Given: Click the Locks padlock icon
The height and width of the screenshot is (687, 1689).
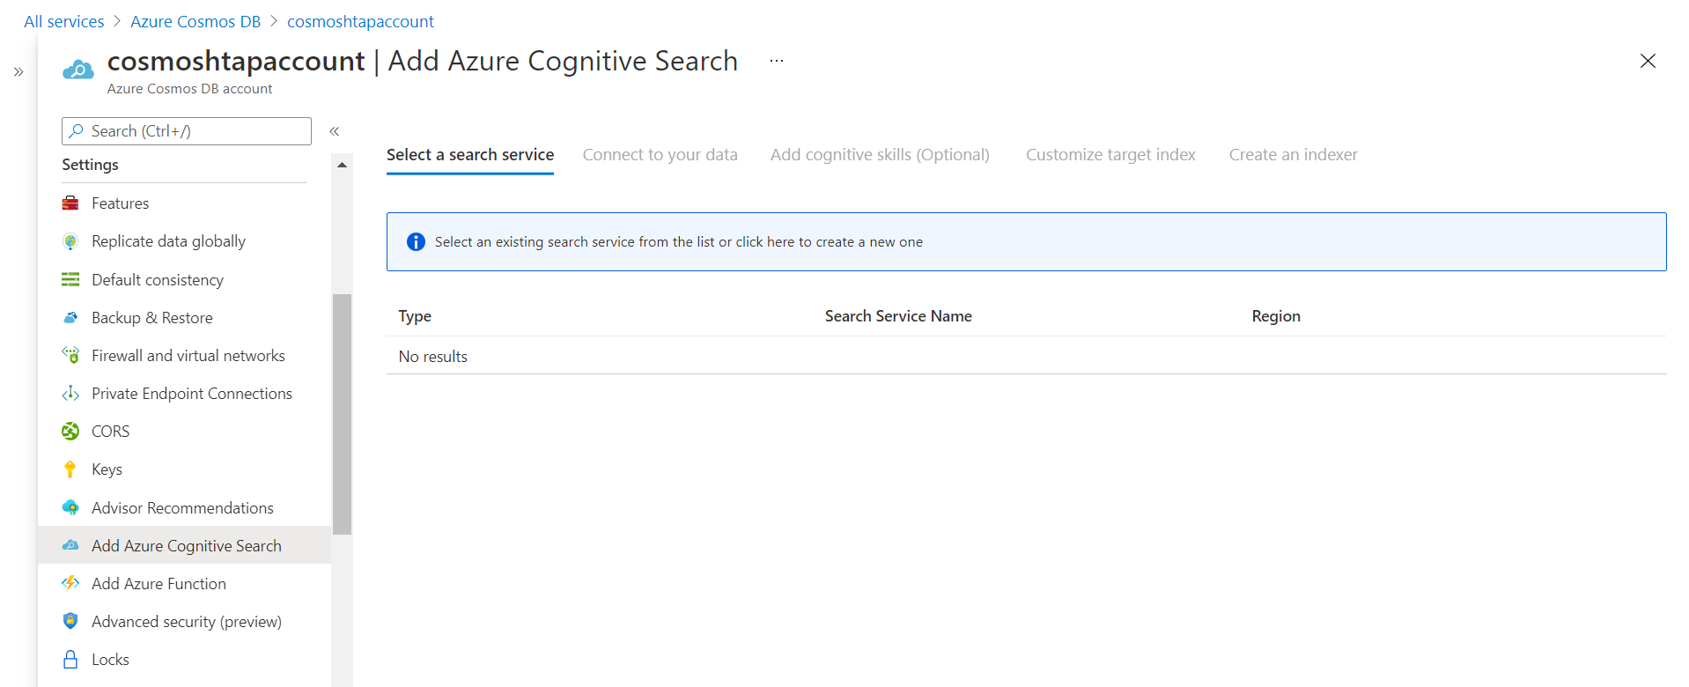Looking at the screenshot, I should [x=70, y=660].
